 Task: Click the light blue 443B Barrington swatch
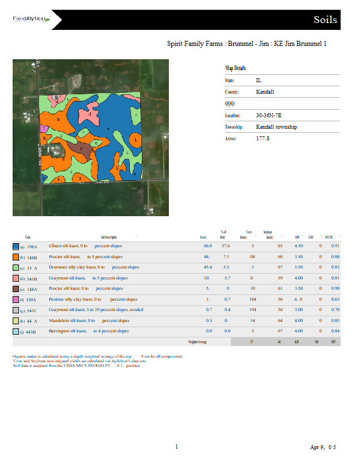16,331
